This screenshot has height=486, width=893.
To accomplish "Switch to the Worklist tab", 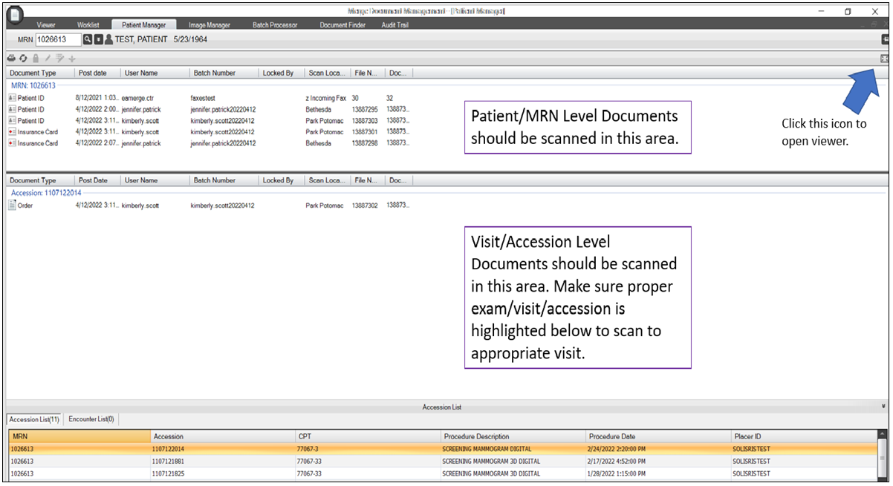I will (x=88, y=25).
